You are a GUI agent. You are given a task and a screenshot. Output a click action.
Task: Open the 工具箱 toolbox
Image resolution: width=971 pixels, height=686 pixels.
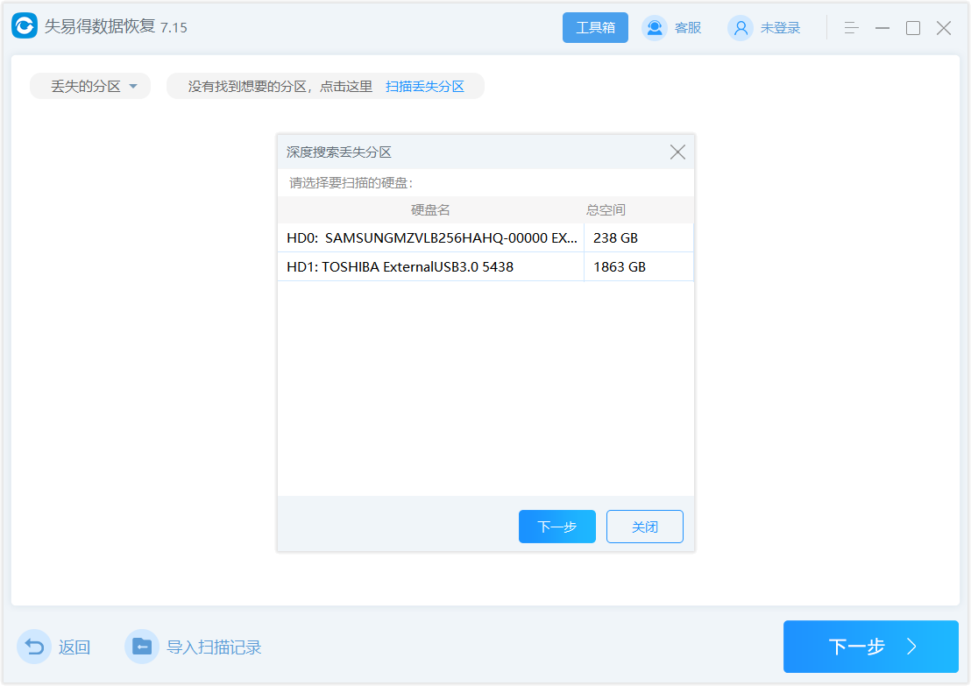tap(595, 28)
